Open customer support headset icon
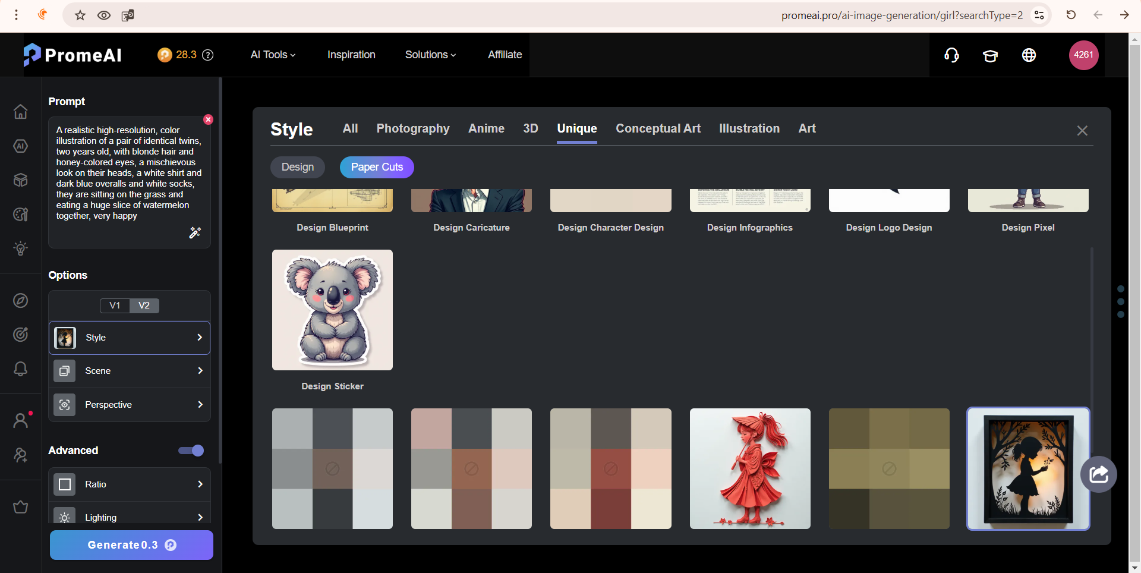 pyautogui.click(x=951, y=55)
